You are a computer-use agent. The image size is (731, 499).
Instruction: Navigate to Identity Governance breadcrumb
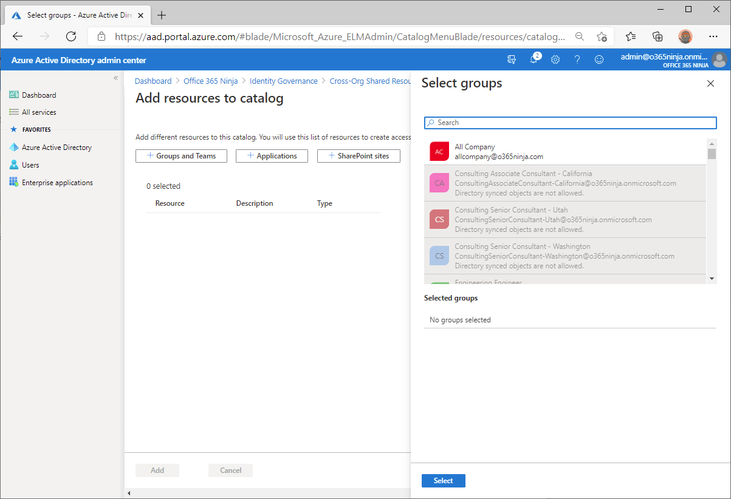[284, 81]
